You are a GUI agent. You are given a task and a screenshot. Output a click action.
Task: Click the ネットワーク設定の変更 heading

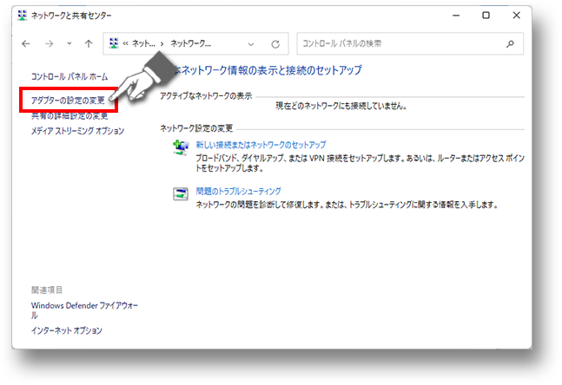click(196, 128)
